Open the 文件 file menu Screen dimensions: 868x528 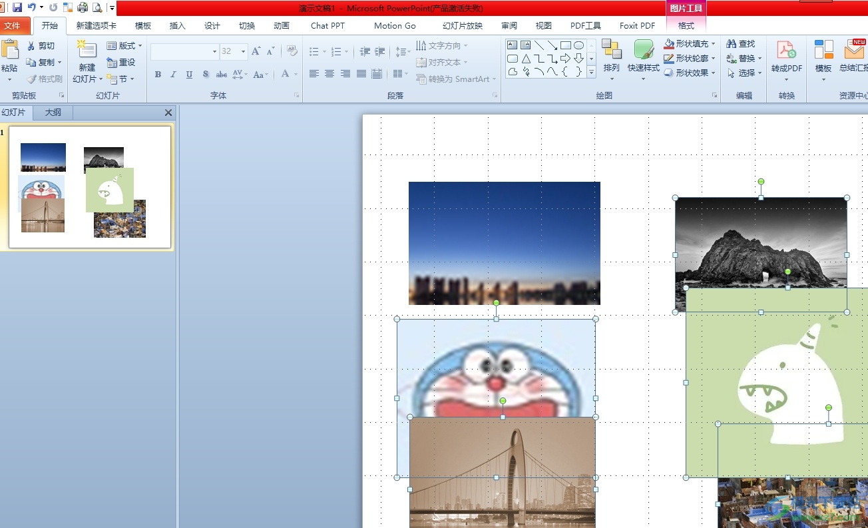click(x=14, y=26)
